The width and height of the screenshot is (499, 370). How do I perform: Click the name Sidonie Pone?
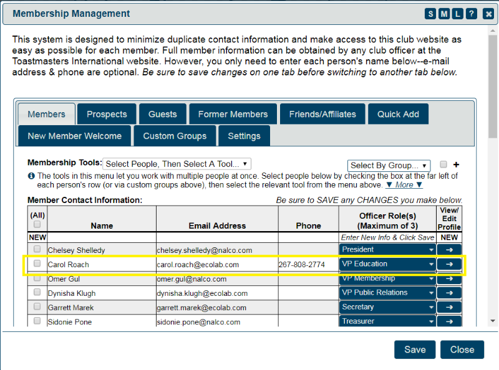tap(70, 322)
